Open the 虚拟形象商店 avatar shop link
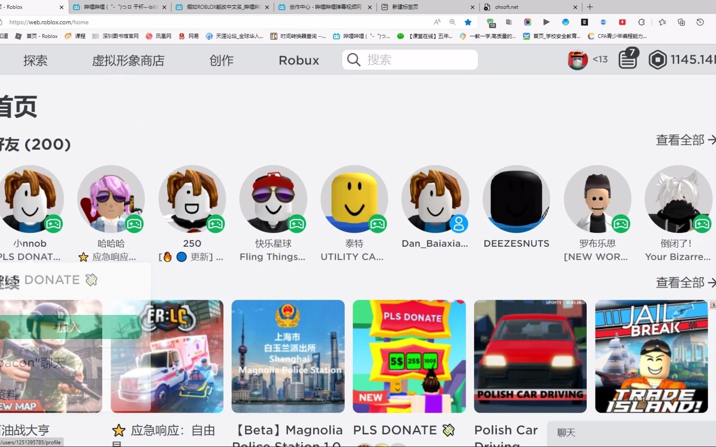Screen dimensions: 716x447 [x=128, y=60]
